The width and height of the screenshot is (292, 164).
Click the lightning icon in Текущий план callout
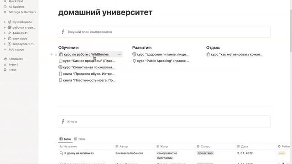click(63, 32)
